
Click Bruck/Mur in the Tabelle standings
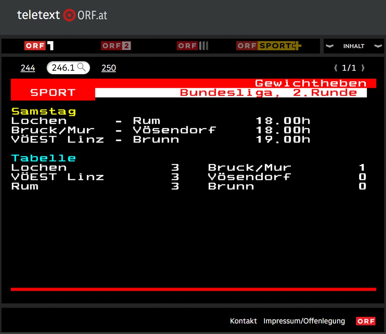pyautogui.click(x=250, y=168)
